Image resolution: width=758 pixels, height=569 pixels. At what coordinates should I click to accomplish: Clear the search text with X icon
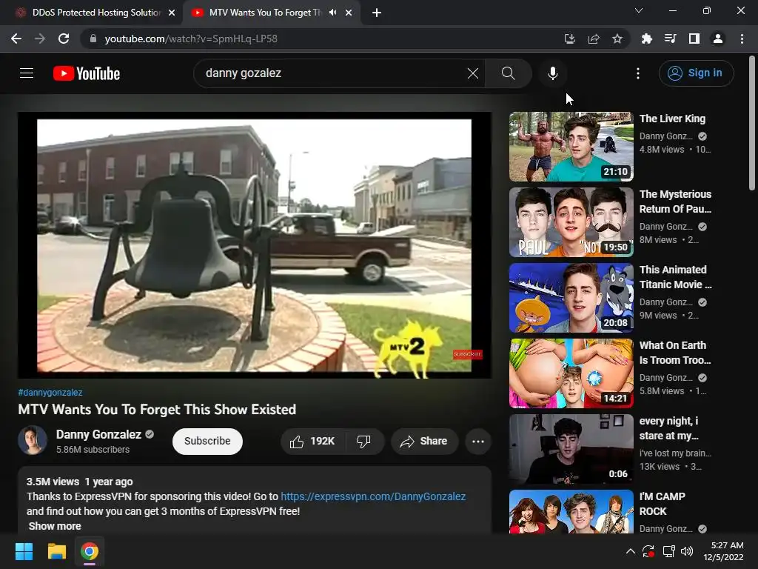(x=473, y=73)
